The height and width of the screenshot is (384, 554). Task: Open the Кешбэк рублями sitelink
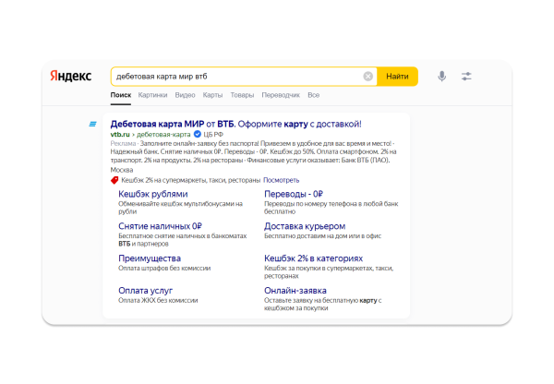[x=153, y=194]
